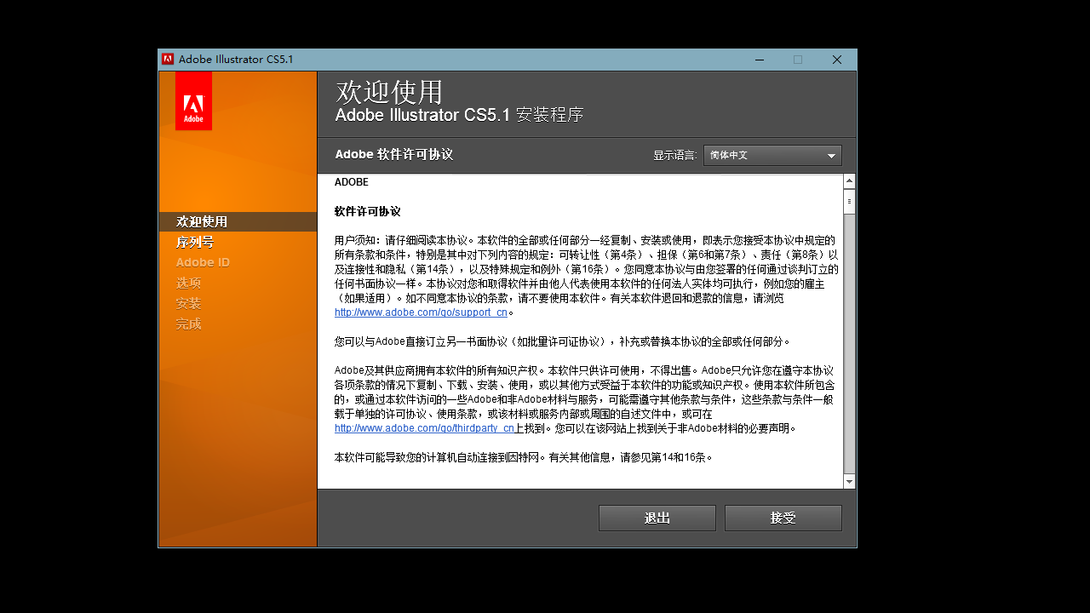
Task: Expand the language combo box showing 简体中文
Action: 772,155
